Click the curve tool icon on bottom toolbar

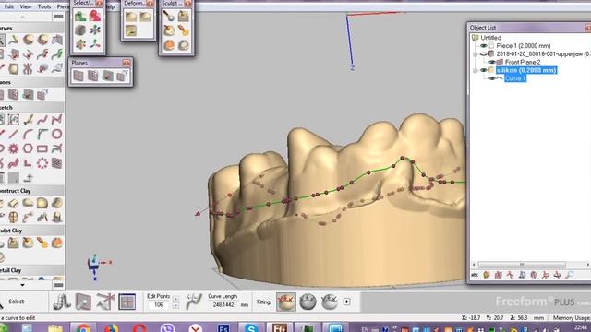point(62,302)
